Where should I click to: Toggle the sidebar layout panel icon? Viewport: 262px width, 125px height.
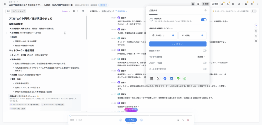pyautogui.click(x=193, y=4)
